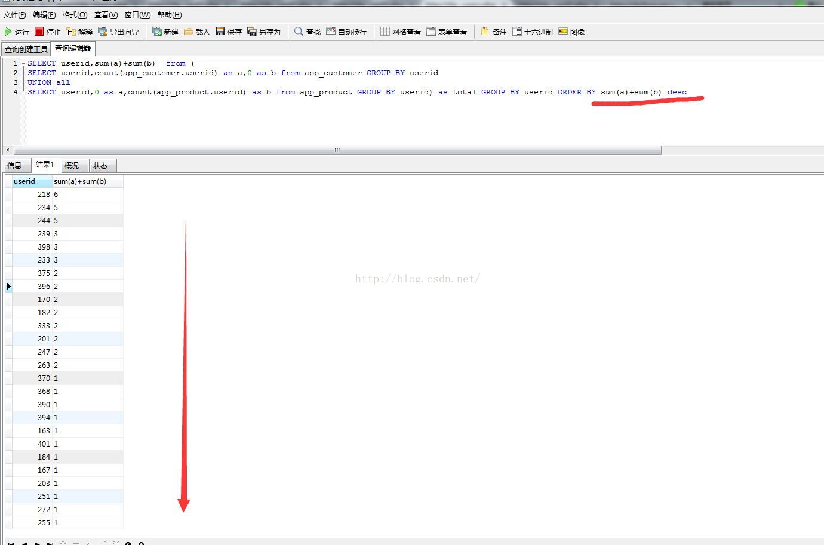The height and width of the screenshot is (545, 824).
Task: Toggle 自动换行 word wrap
Action: pyautogui.click(x=346, y=32)
